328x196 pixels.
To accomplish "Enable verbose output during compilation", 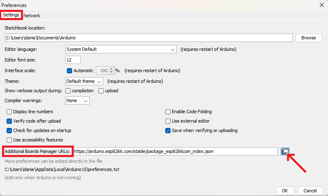I will pos(68,91).
